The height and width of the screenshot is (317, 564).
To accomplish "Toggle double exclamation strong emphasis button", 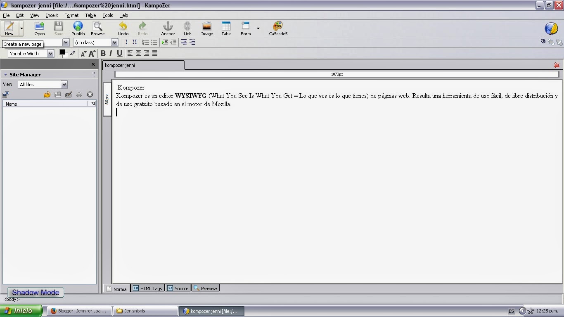I will pos(135,42).
